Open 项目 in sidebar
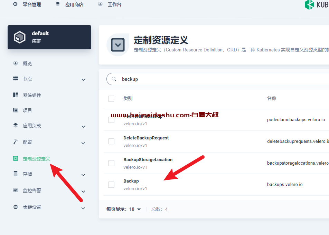 point(27,110)
